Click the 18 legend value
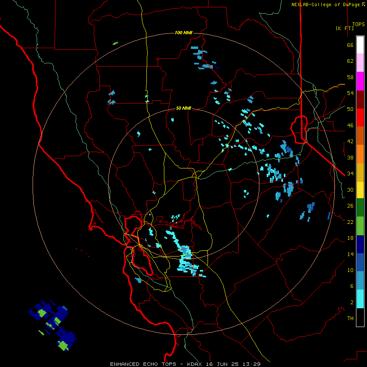 [350, 238]
